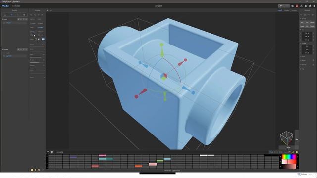Click the view orientation cube

[286, 137]
